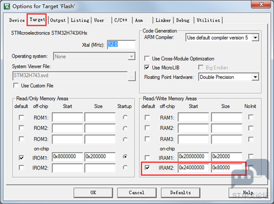Close the Options for Target dialog
274x204 pixels.
pyautogui.click(x=261, y=4)
